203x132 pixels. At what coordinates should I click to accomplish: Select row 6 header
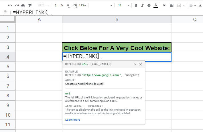8,76
